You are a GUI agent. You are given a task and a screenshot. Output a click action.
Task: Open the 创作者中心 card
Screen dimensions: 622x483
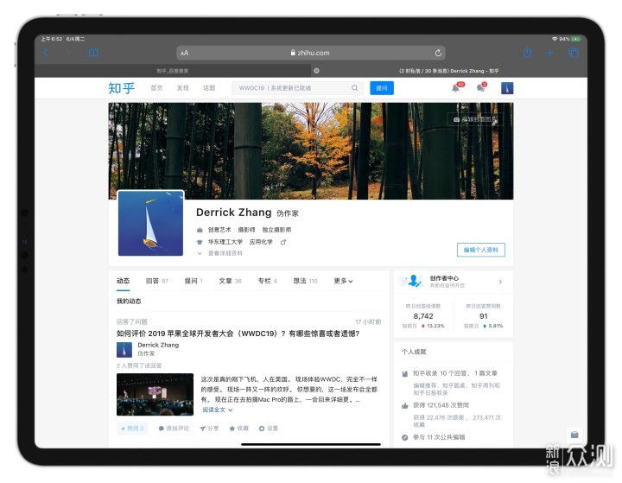point(454,282)
